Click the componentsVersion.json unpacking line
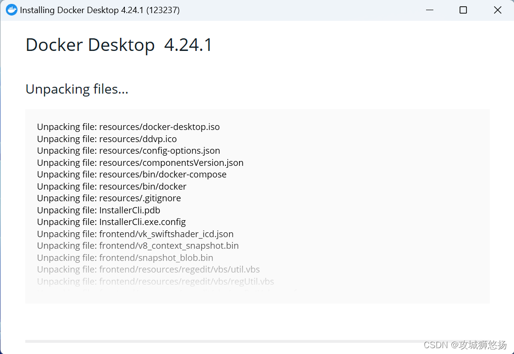 point(140,162)
